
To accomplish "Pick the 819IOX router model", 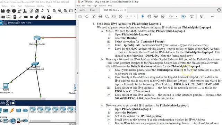I will tap(70, 110).
